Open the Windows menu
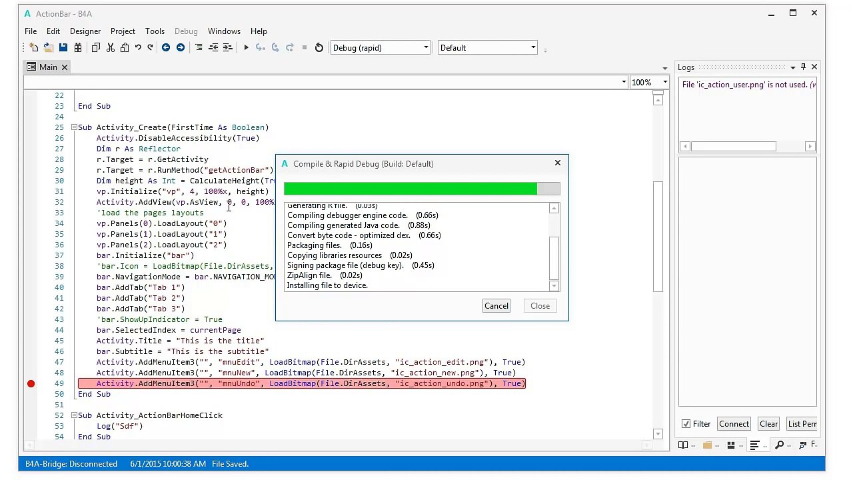 224,31
